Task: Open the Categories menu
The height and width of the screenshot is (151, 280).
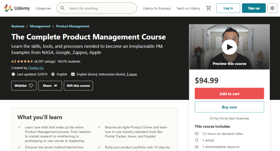Action: (x=43, y=8)
